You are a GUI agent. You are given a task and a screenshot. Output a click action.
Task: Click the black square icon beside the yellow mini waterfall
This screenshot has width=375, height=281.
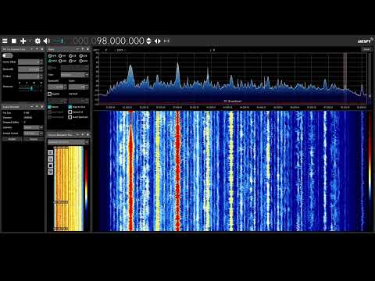(51, 165)
